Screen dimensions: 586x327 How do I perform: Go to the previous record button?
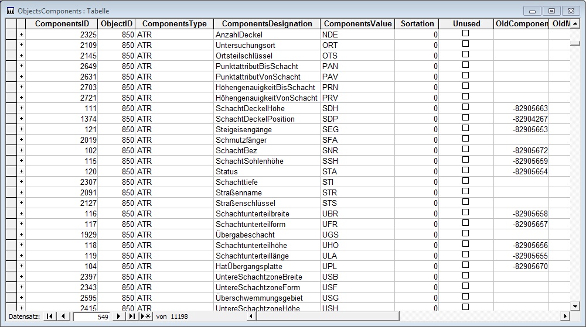pyautogui.click(x=62, y=316)
